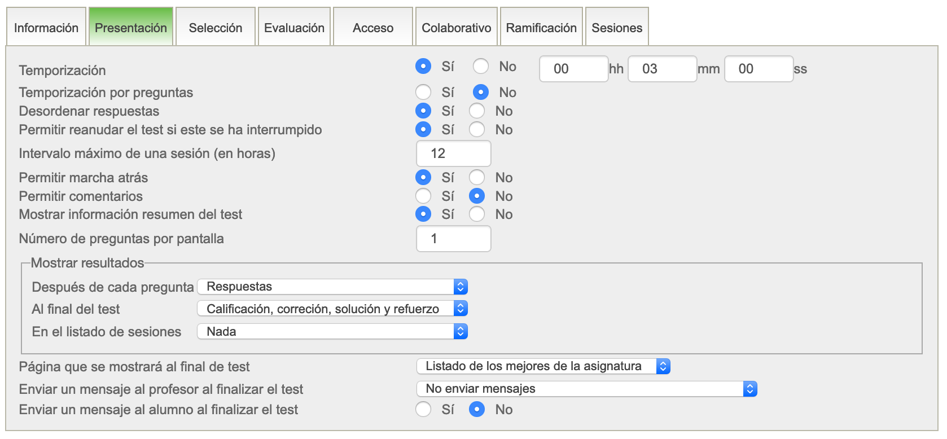Image resolution: width=947 pixels, height=439 pixels.
Task: Expand the Enviar mensaje al profesor dropdown
Action: 586,389
